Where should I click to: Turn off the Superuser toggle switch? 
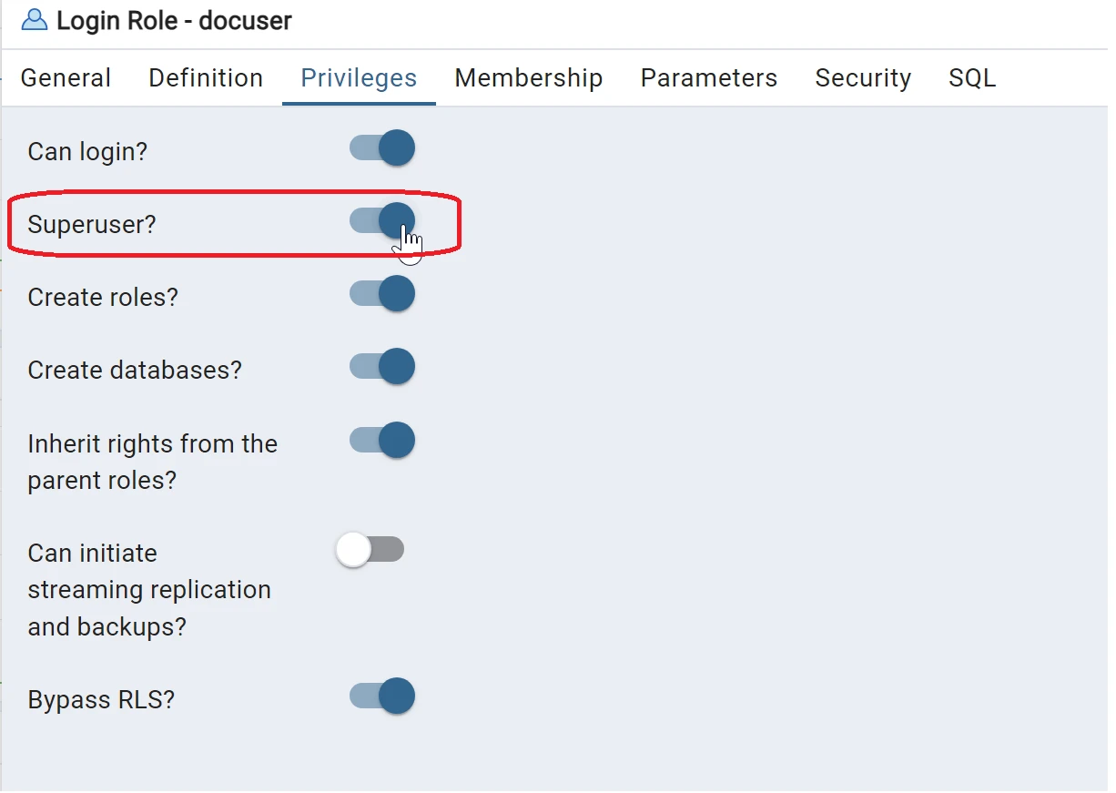(x=382, y=220)
